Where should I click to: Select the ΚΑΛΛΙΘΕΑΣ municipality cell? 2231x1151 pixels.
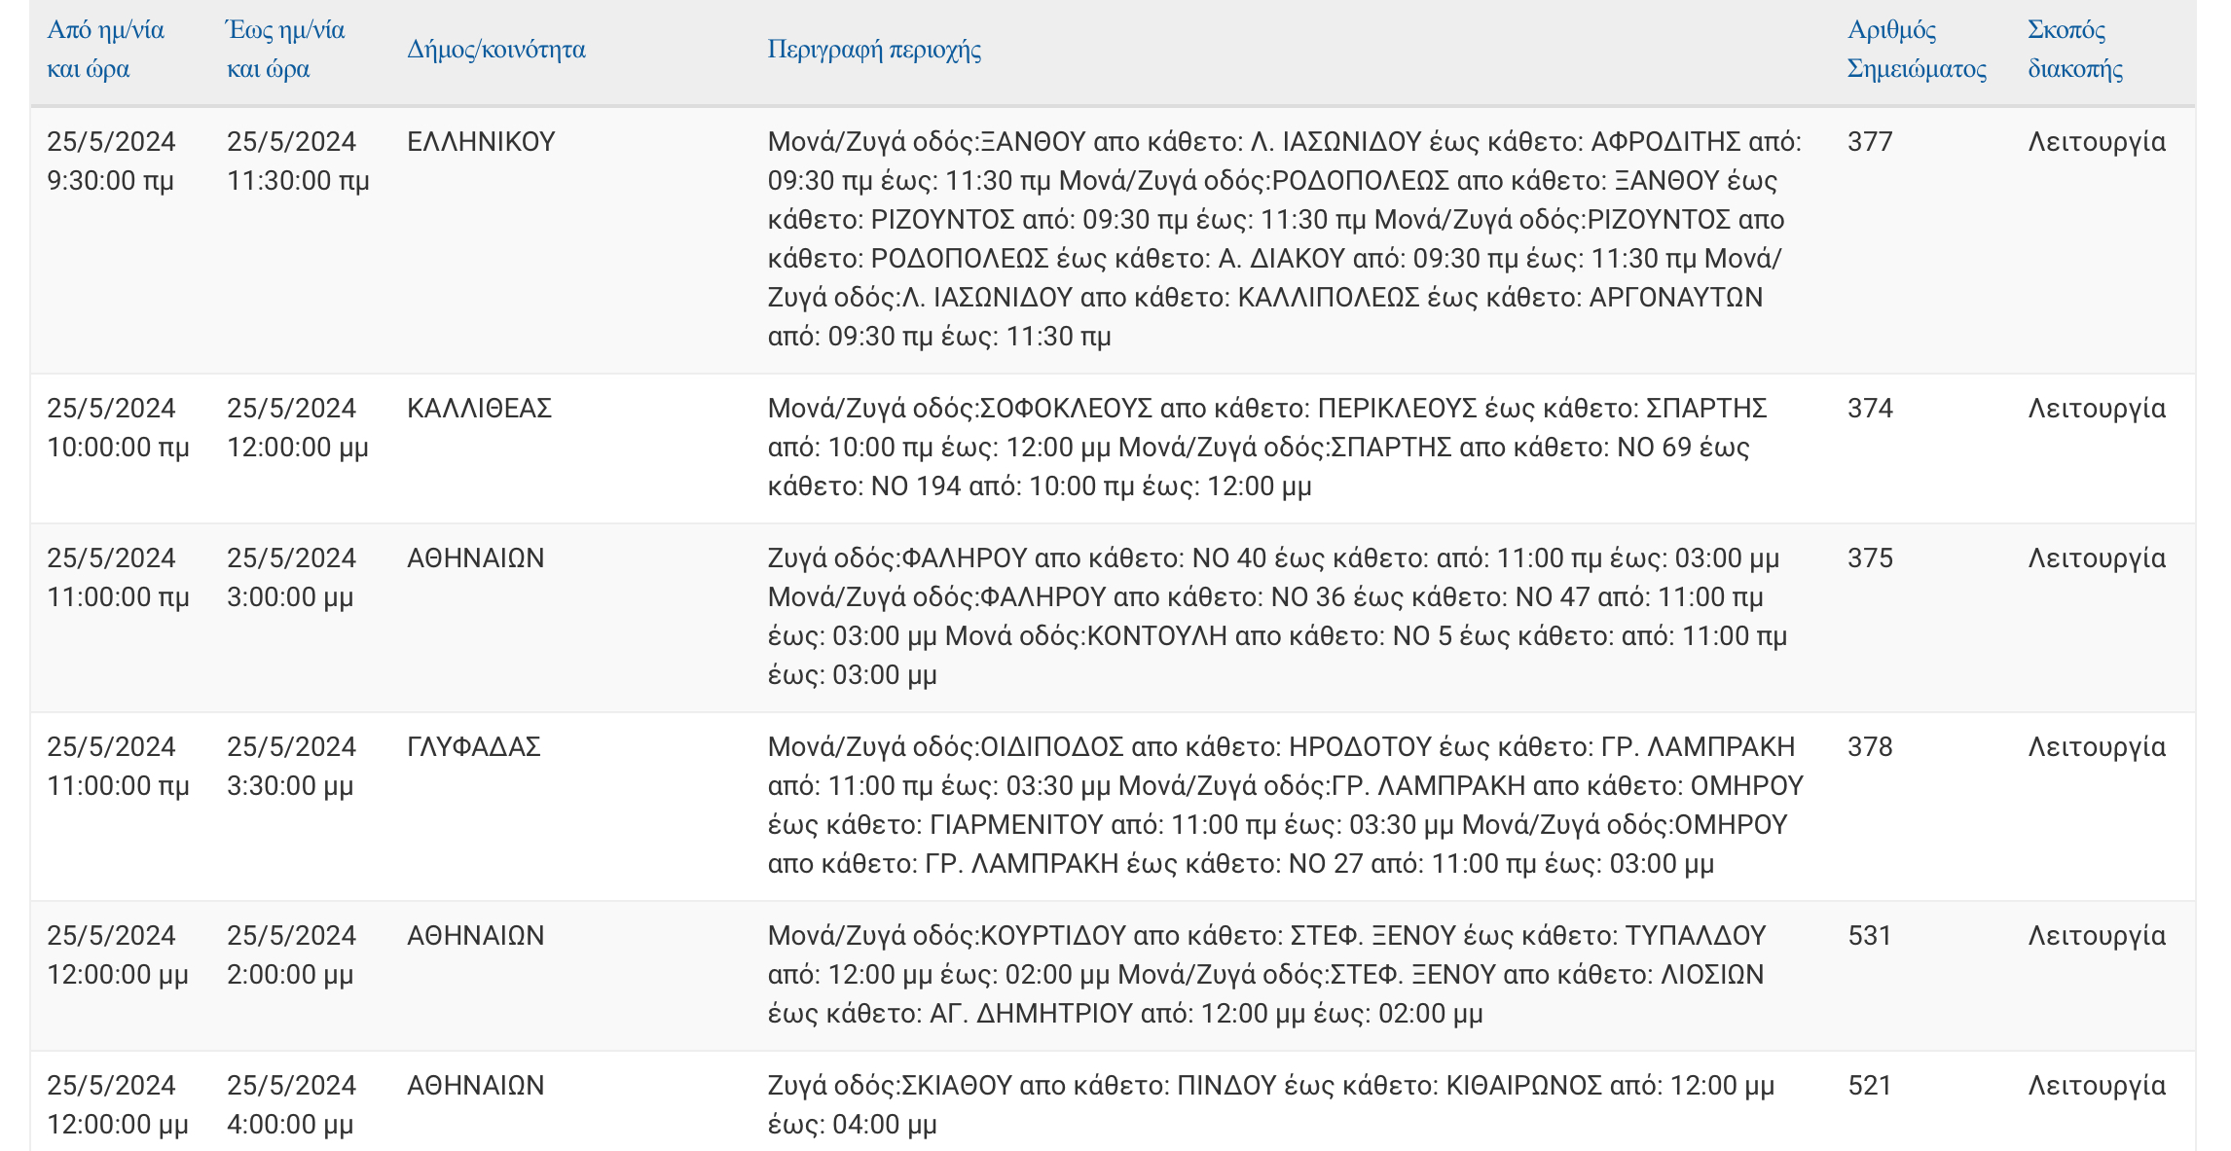[x=479, y=409]
